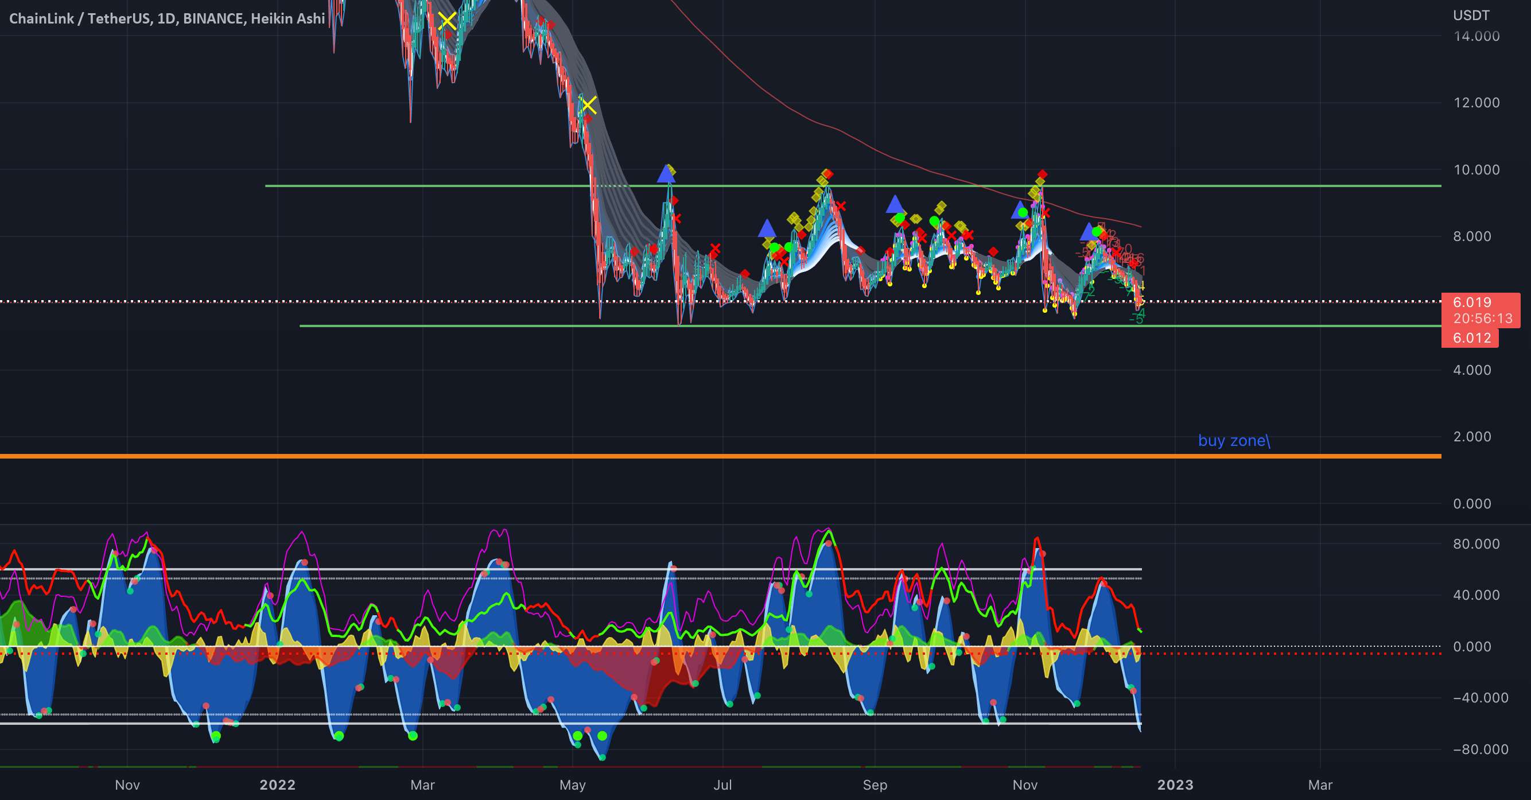Select the 12.000 price axis label
This screenshot has height=800, width=1531.
coord(1476,103)
